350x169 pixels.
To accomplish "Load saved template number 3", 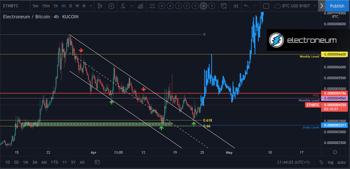I will pos(195,6).
